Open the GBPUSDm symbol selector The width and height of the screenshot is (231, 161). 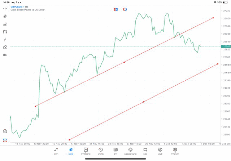coord(17,7)
